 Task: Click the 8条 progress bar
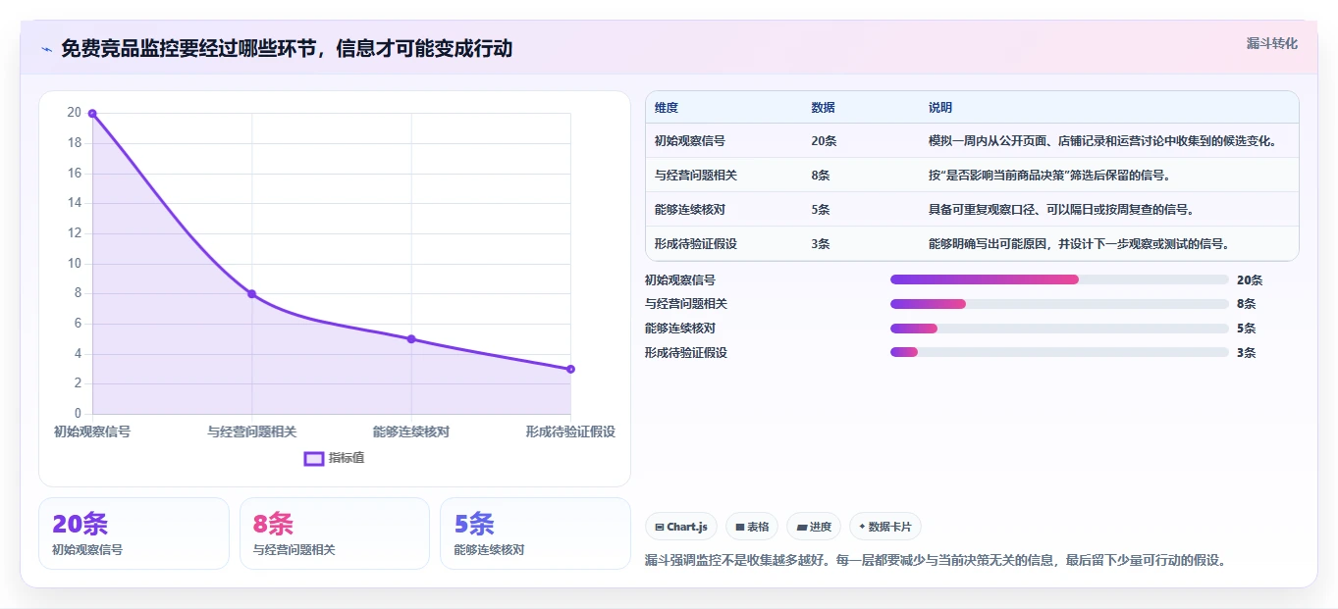[1059, 304]
